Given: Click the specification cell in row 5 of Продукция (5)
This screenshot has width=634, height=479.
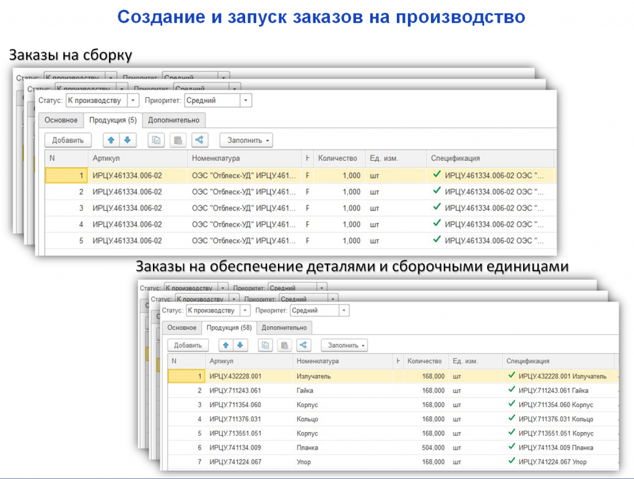Looking at the screenshot, I should tap(491, 241).
